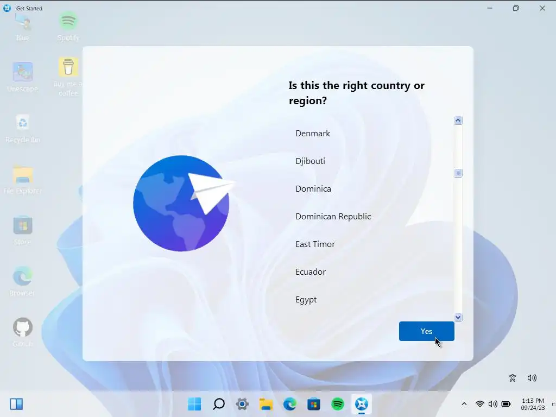Open the Start menu
Viewport: 556px width, 417px height.
[194, 404]
